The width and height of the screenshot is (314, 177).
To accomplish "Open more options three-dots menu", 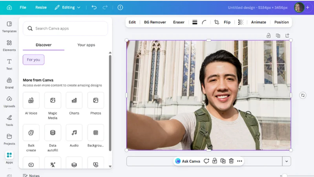I will click(x=239, y=161).
